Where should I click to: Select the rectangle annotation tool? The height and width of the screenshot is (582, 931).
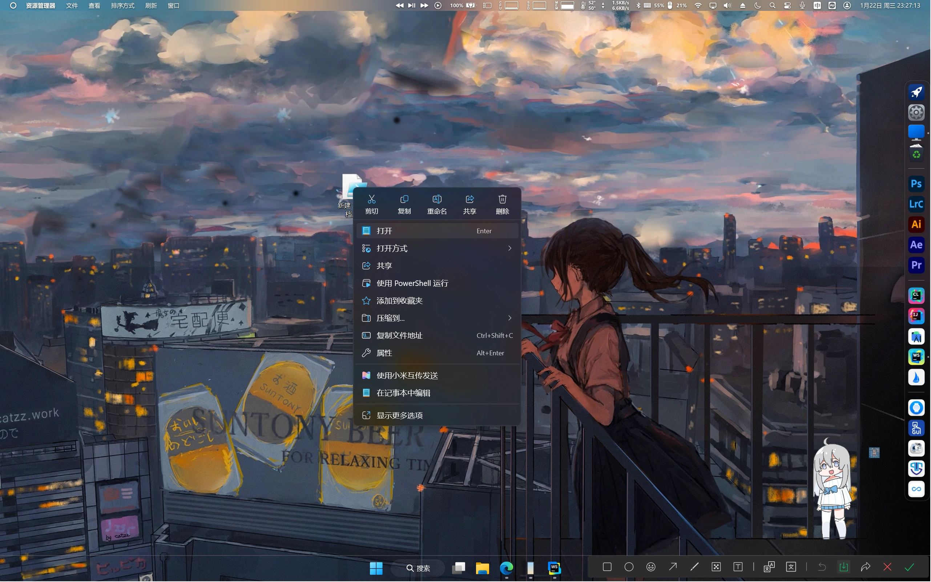click(607, 567)
